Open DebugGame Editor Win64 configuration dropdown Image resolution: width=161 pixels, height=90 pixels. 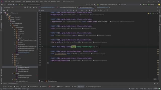click(108, 4)
